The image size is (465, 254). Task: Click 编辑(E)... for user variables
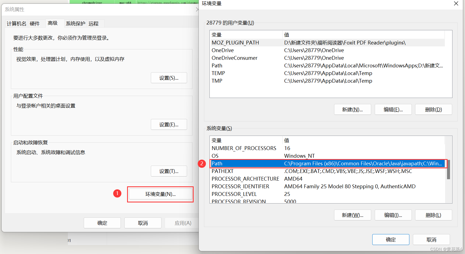pyautogui.click(x=393, y=109)
